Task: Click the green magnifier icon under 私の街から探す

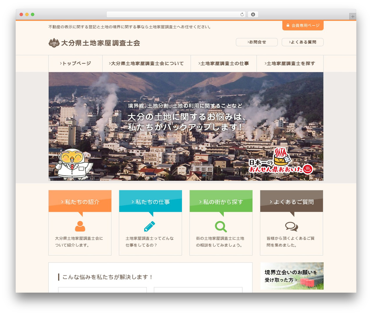Action: (x=221, y=226)
